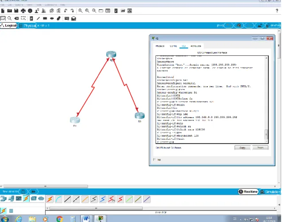Select router R2 at top of topology

(111, 54)
